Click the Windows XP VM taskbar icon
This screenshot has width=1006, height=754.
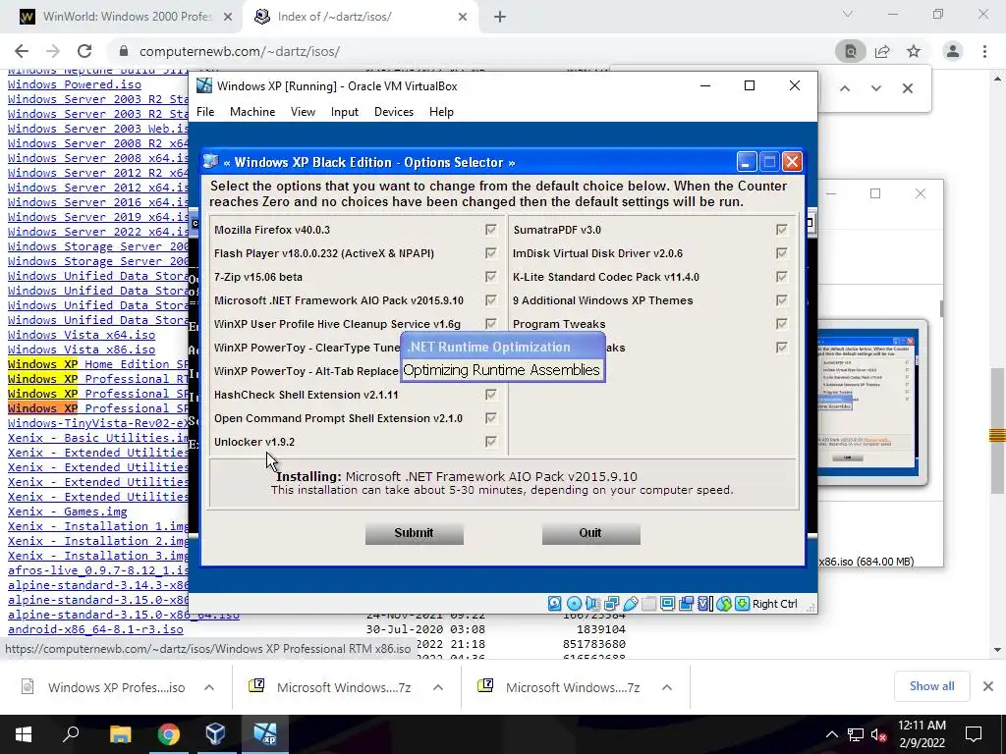(x=264, y=734)
